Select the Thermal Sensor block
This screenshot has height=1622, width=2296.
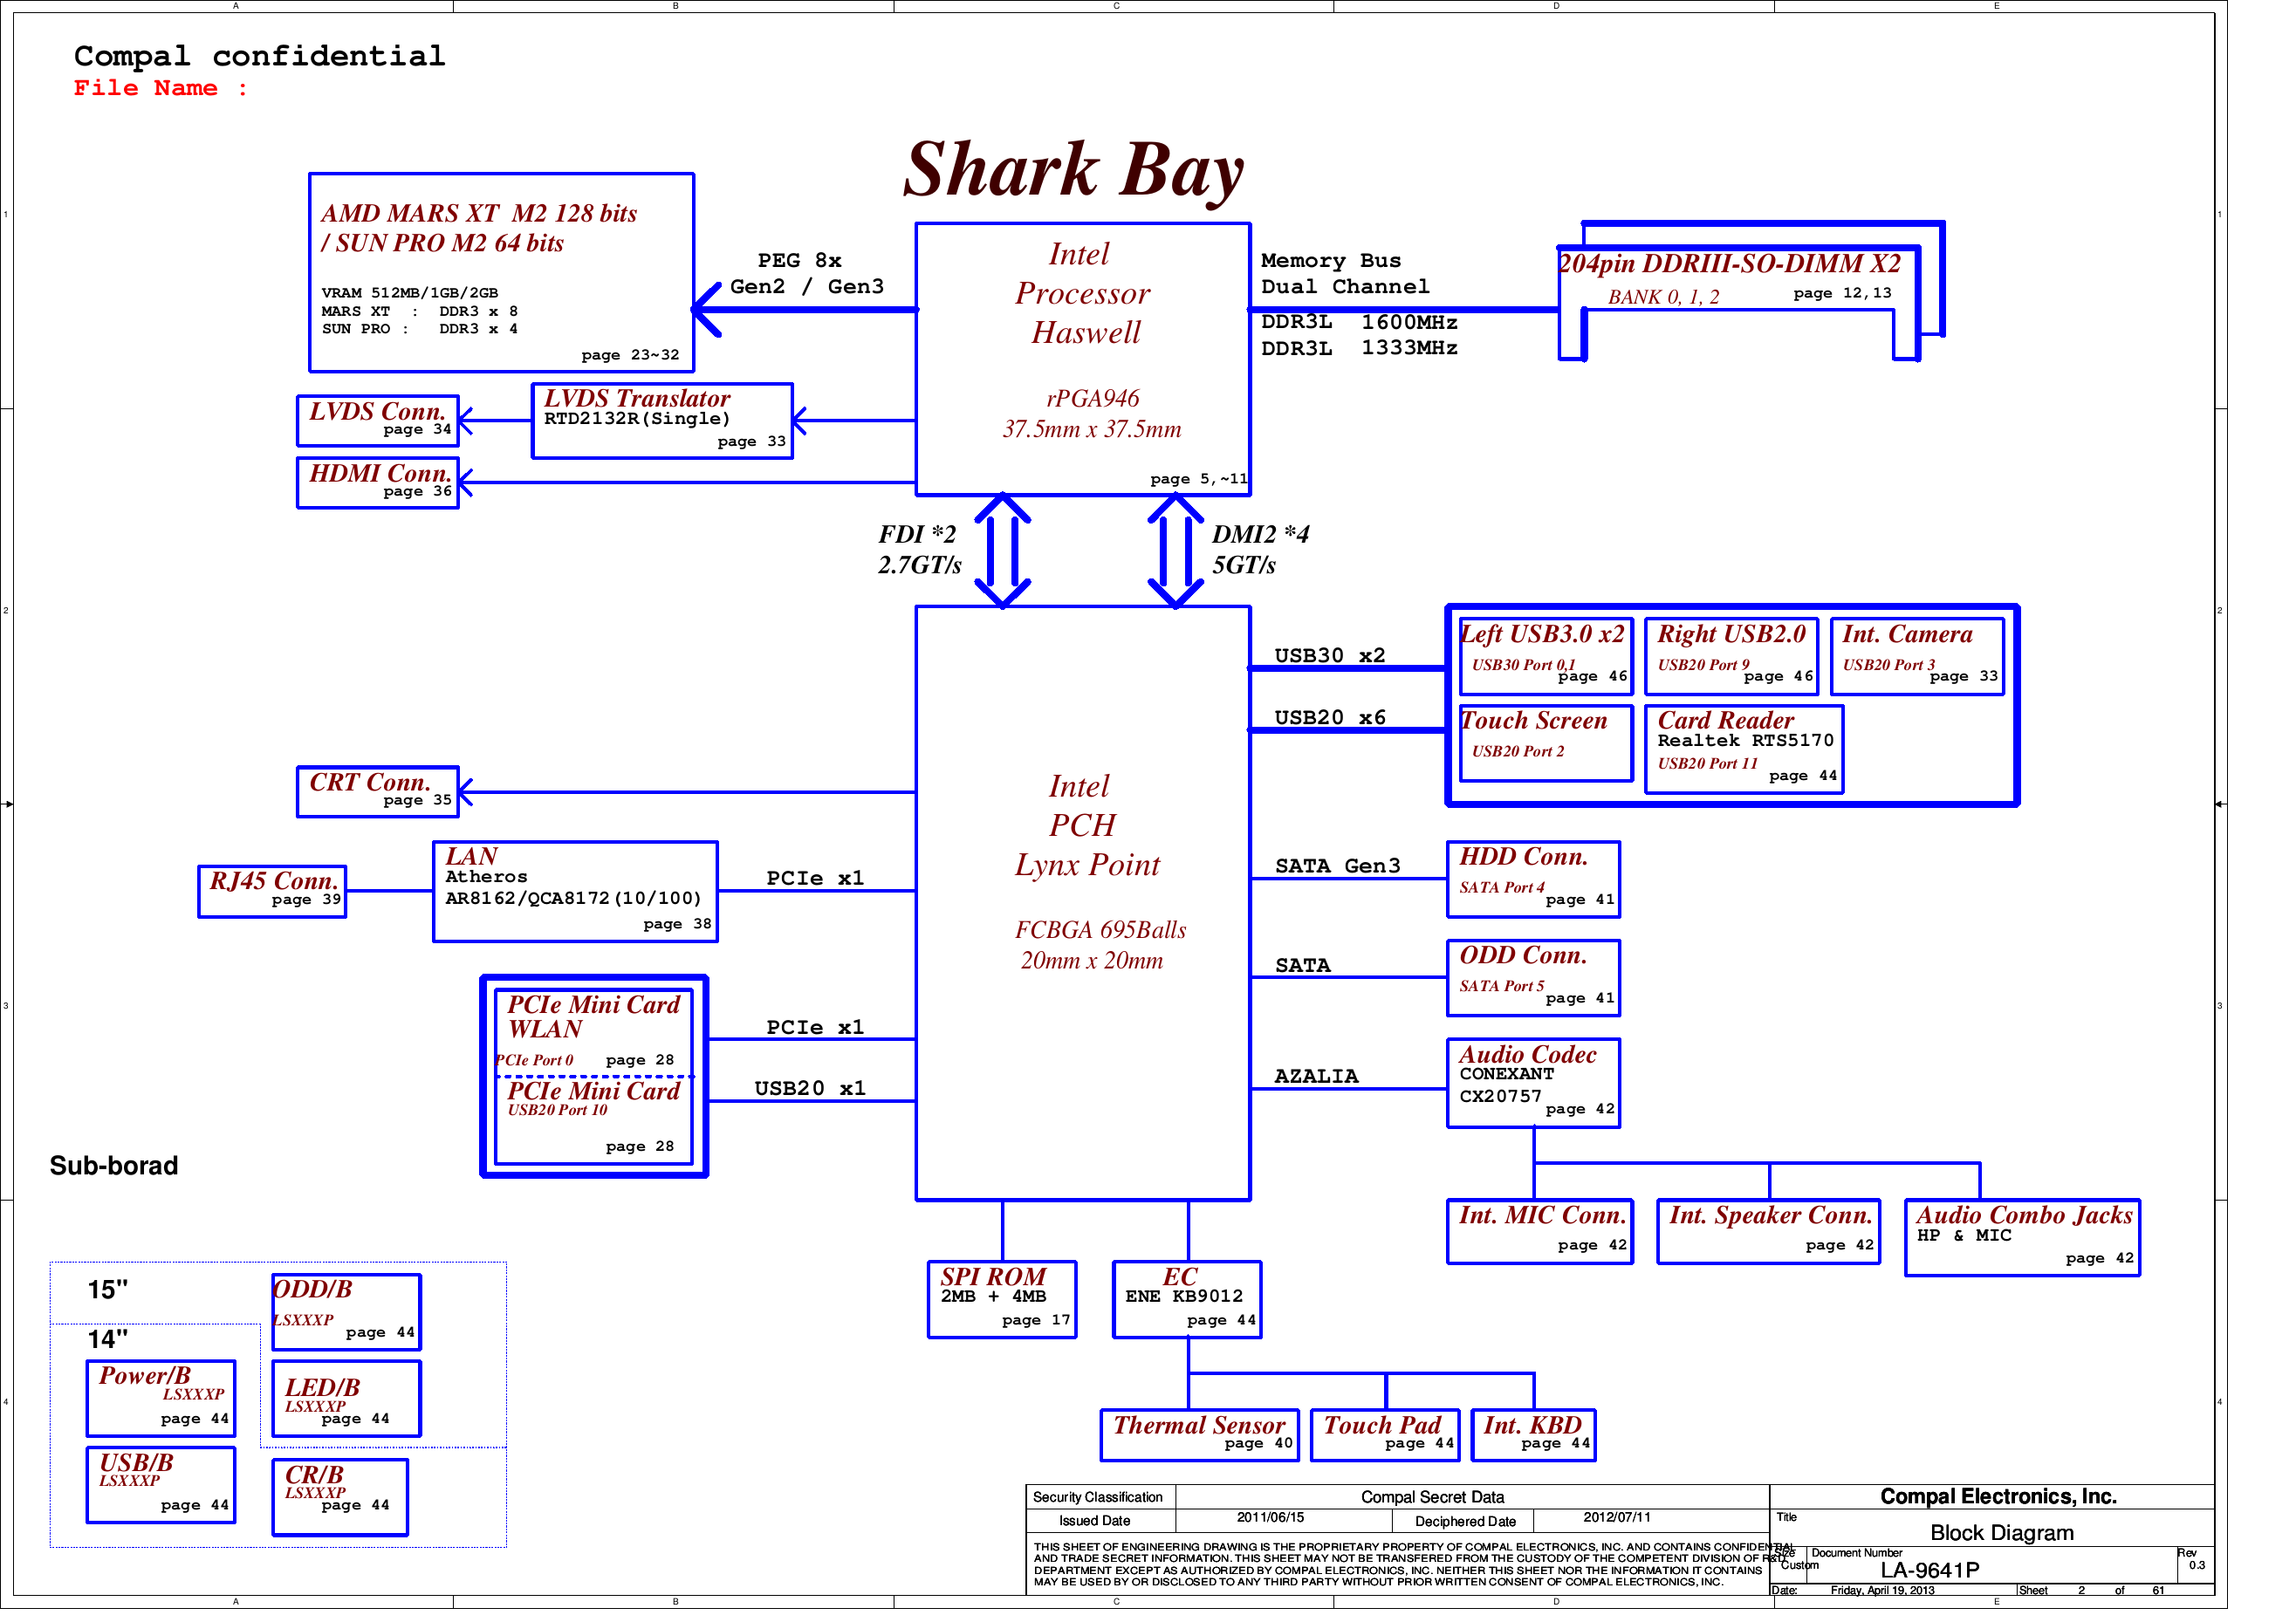click(x=1200, y=1434)
